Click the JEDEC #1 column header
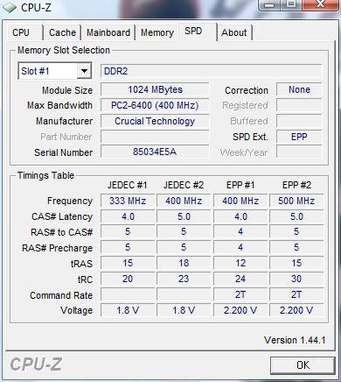341x382 pixels. click(x=128, y=185)
